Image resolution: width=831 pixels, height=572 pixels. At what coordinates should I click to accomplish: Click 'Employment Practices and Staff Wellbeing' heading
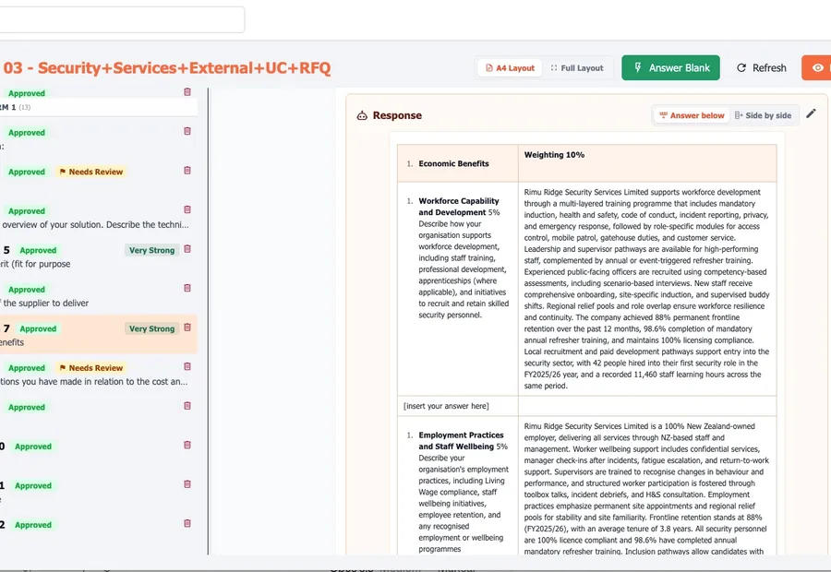click(461, 441)
